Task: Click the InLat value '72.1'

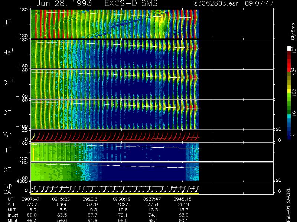Action: (123, 215)
